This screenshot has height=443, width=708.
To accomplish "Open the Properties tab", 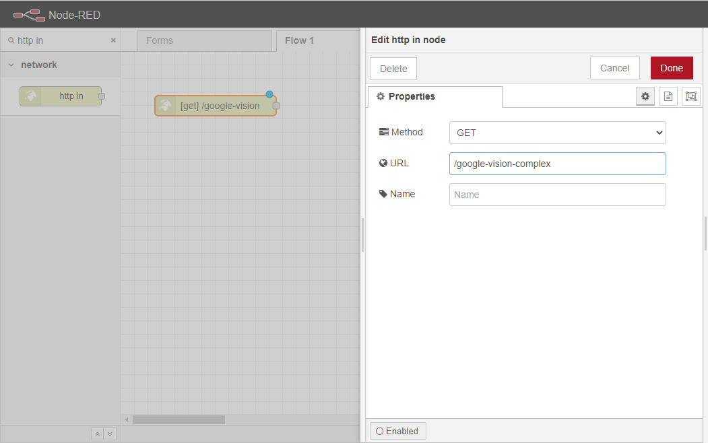I will 435,96.
